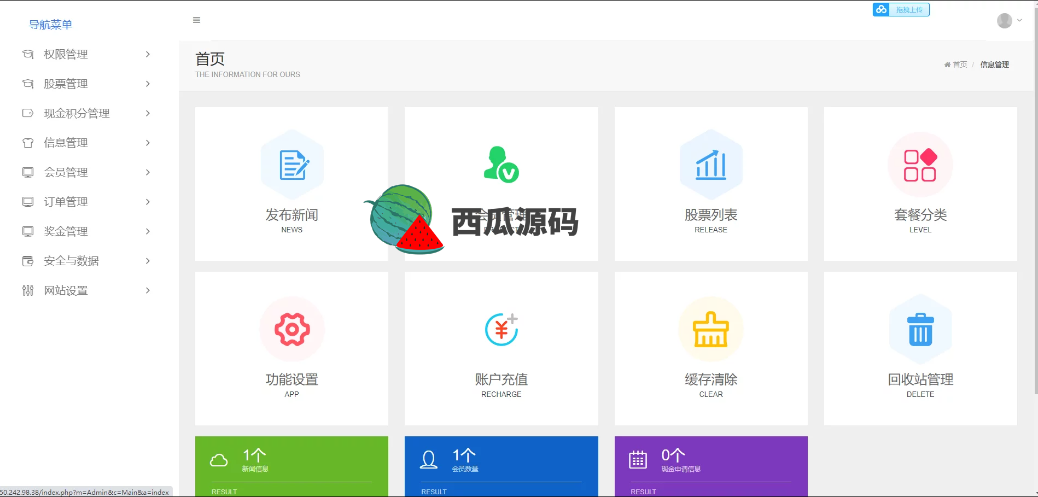Click the user icon in blue stats card
1038x497 pixels.
(x=428, y=460)
